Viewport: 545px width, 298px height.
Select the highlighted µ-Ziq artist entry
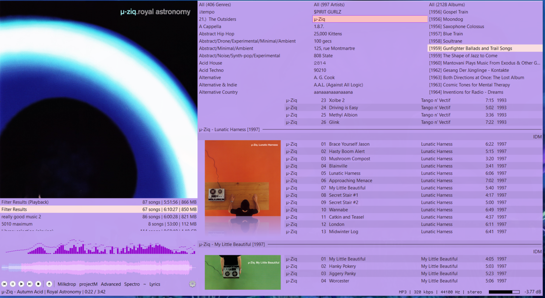point(370,19)
